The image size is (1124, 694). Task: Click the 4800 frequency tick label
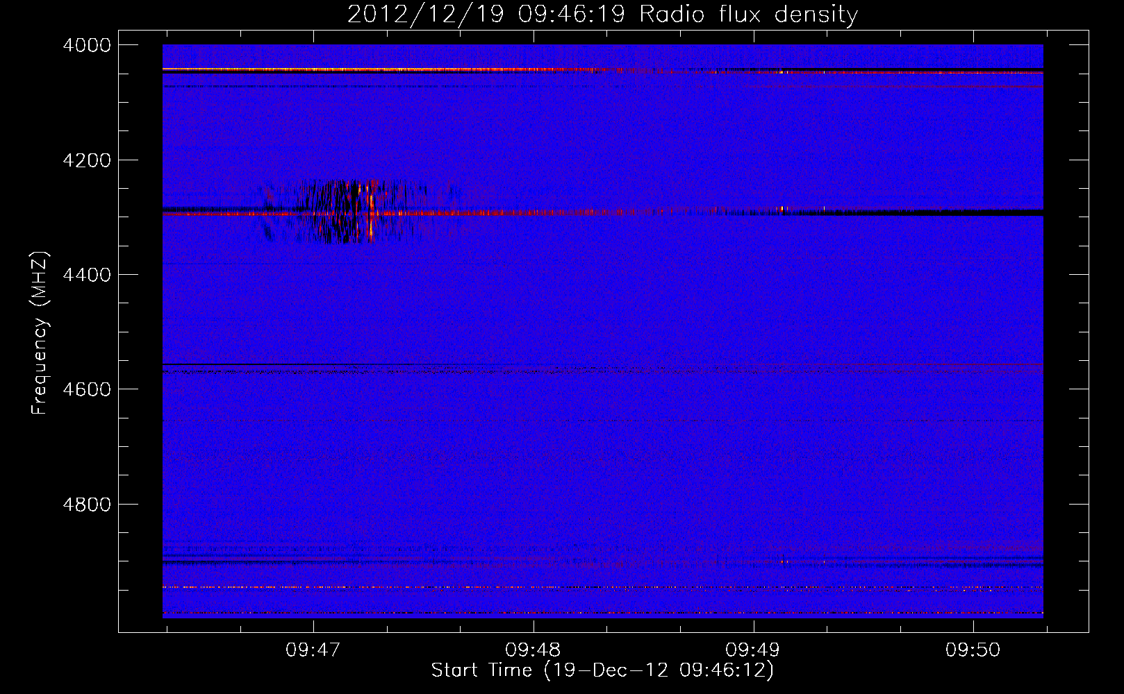coord(87,505)
